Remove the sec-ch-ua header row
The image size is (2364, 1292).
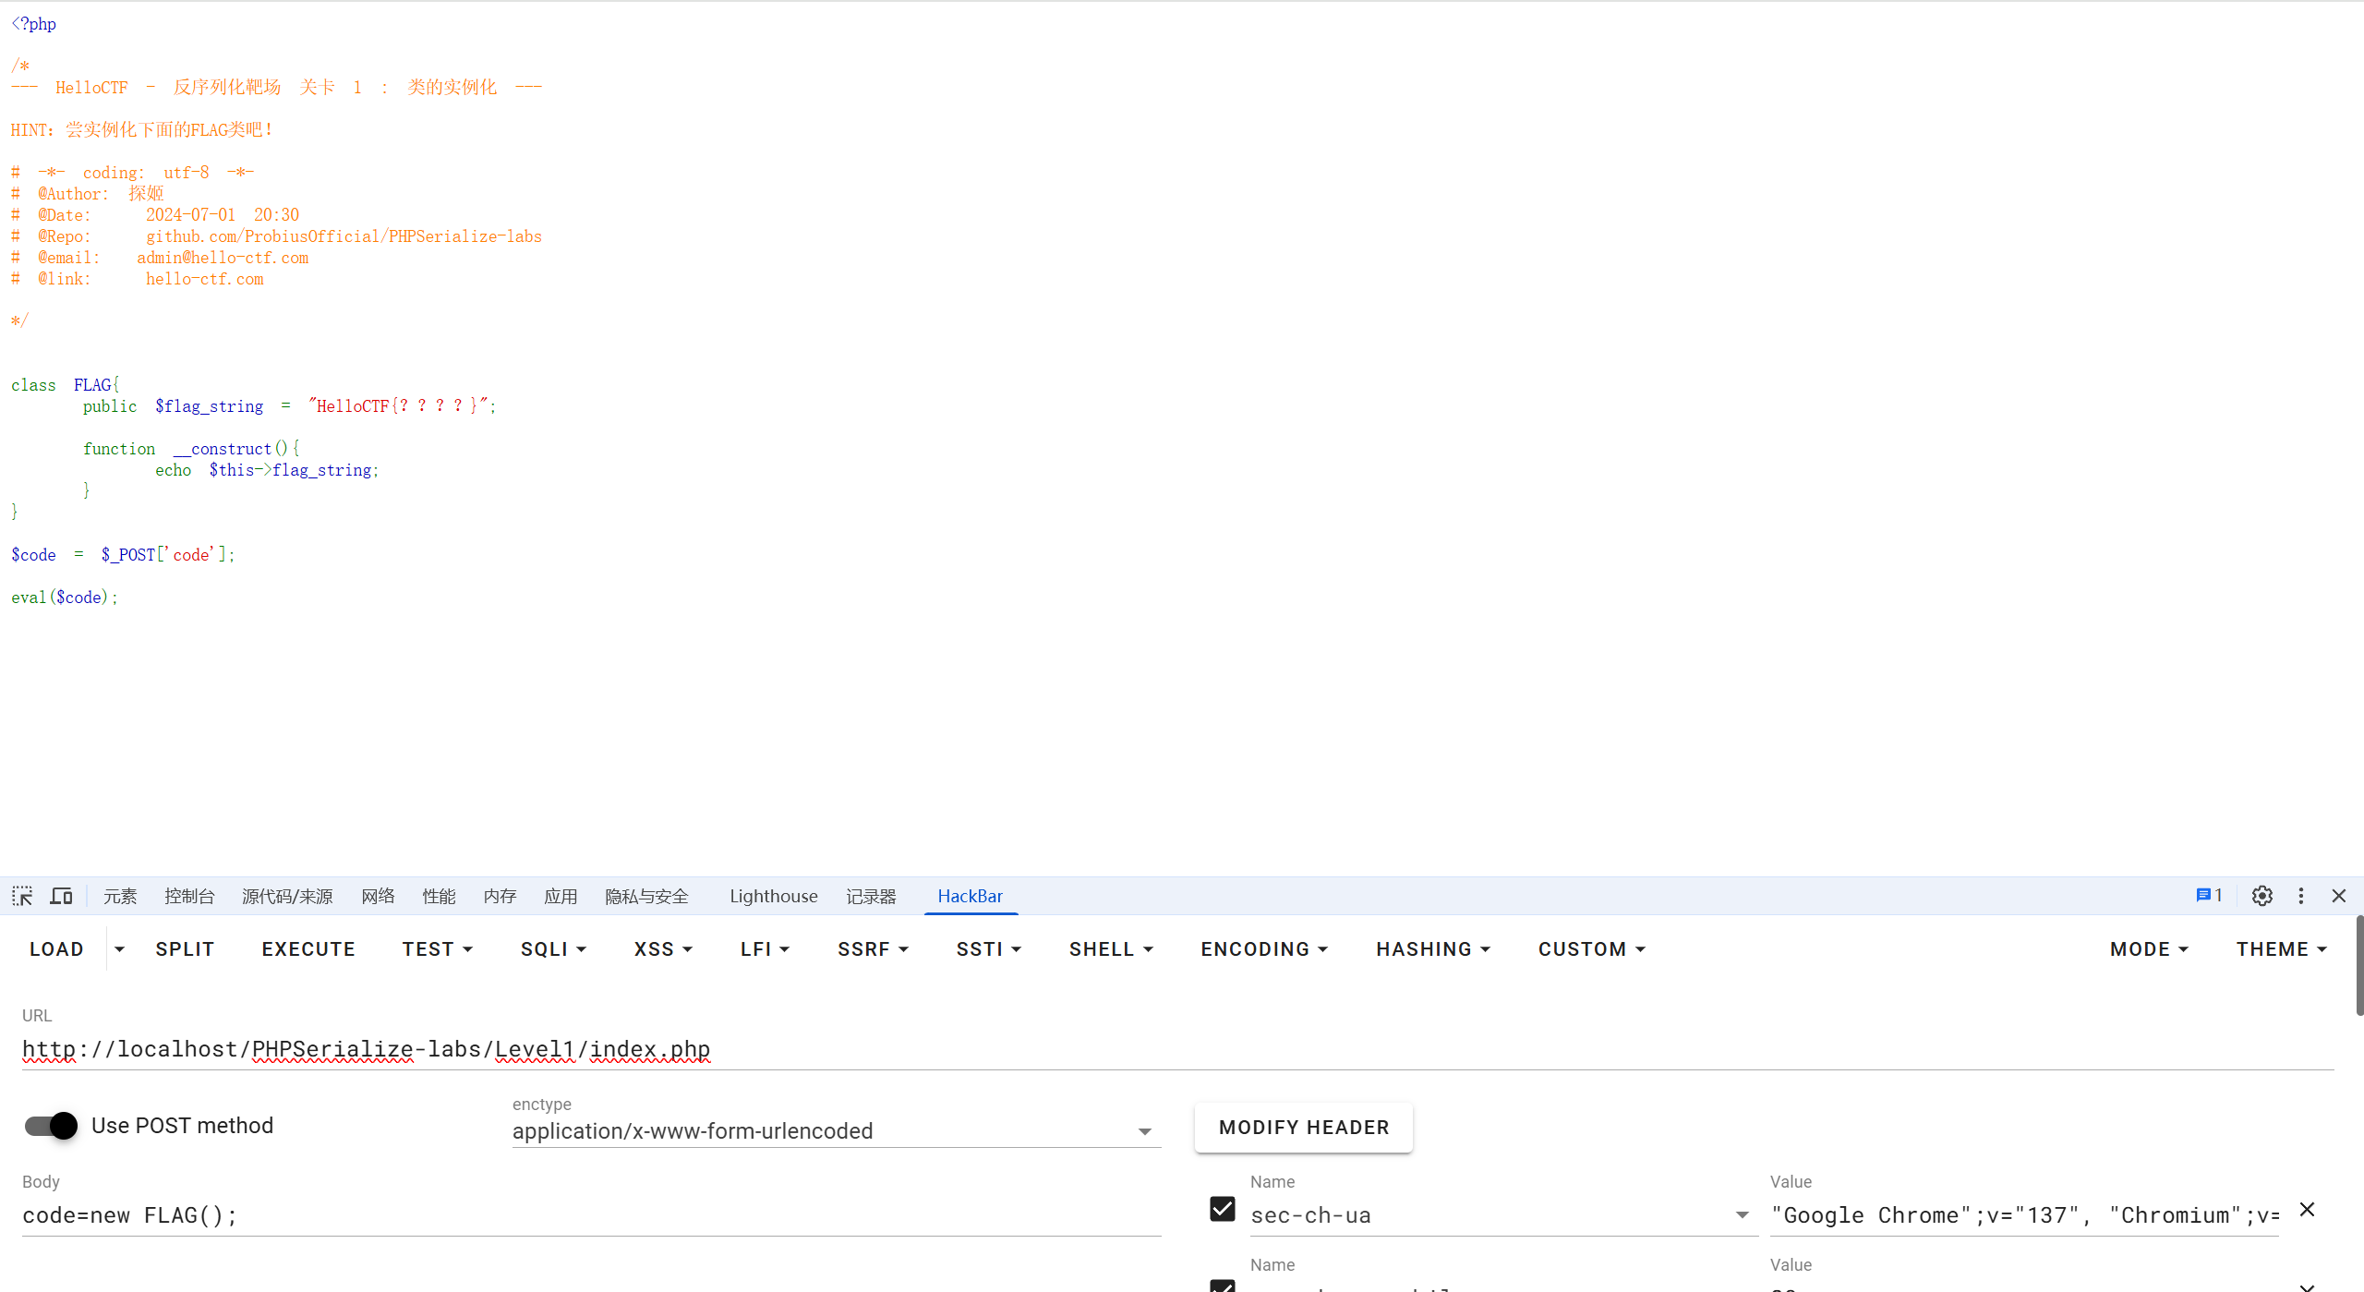point(2308,1210)
